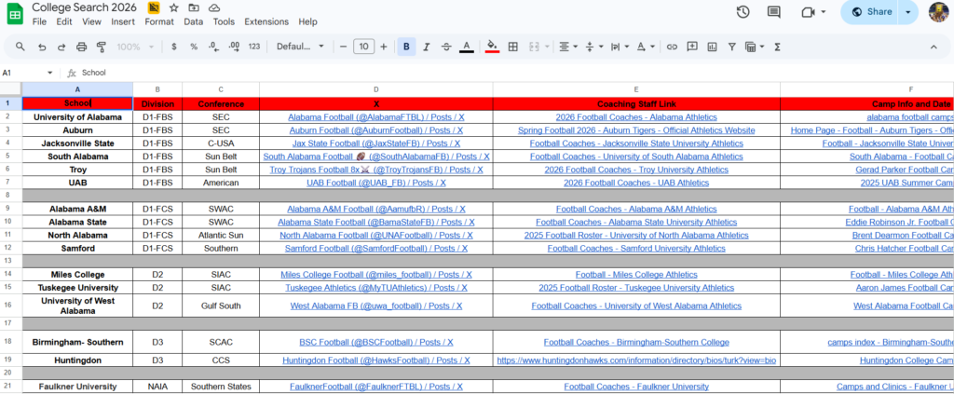The height and width of the screenshot is (394, 954).
Task: Open the Edit menu
Action: pos(64,22)
